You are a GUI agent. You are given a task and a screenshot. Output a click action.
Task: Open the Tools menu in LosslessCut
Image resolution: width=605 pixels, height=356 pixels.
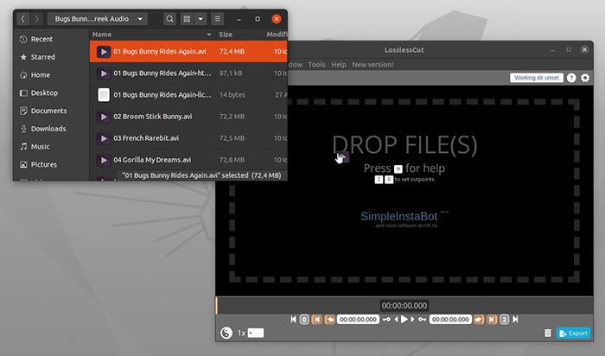[x=316, y=65]
